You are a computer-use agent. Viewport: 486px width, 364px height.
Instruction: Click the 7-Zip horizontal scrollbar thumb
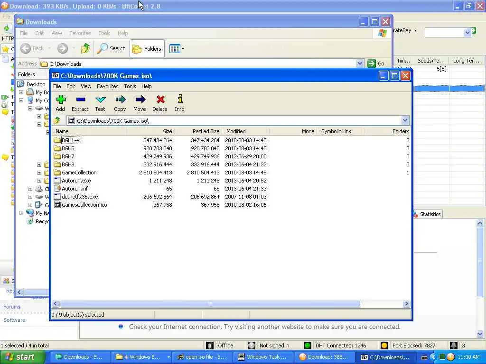click(x=210, y=304)
